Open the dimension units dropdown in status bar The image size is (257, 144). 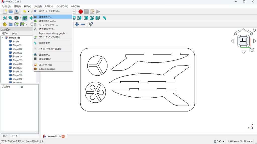[x=240, y=141]
